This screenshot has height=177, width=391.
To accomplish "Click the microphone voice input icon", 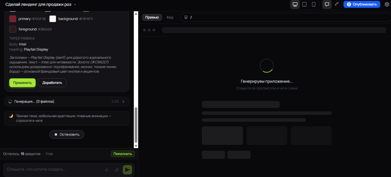I will [107, 170].
